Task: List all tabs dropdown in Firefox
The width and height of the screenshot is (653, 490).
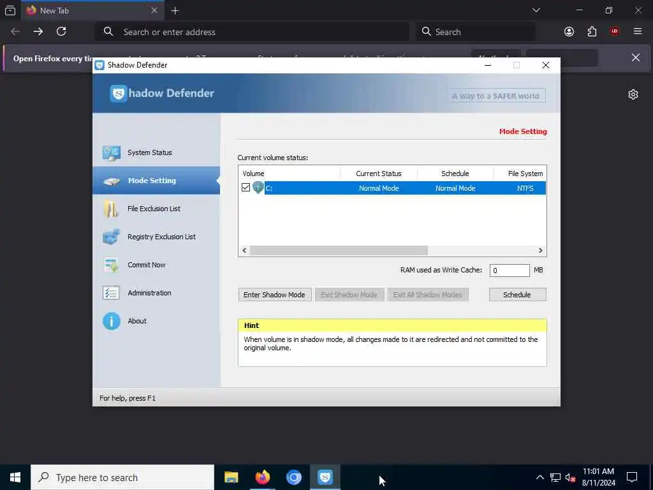Action: (536, 10)
